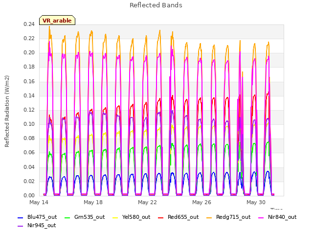Viewport: 313px width, 235px height.
Task: Click the 0.00 y-axis tick label
Action: pos(29,196)
